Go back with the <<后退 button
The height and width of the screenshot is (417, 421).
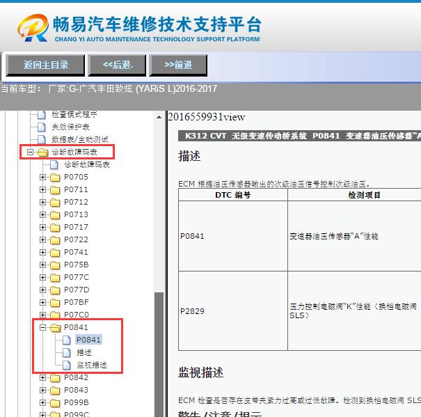tap(118, 65)
